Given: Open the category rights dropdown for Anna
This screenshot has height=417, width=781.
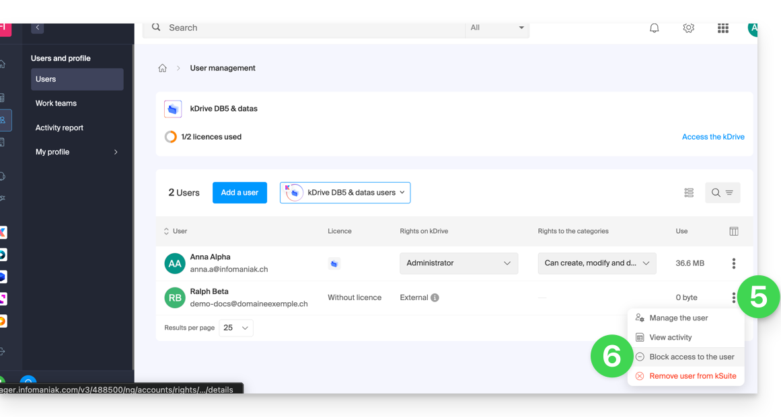Looking at the screenshot, I should (597, 263).
